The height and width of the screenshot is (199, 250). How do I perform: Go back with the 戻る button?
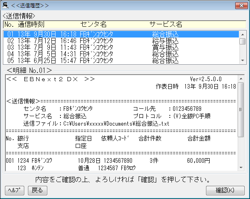(37, 190)
